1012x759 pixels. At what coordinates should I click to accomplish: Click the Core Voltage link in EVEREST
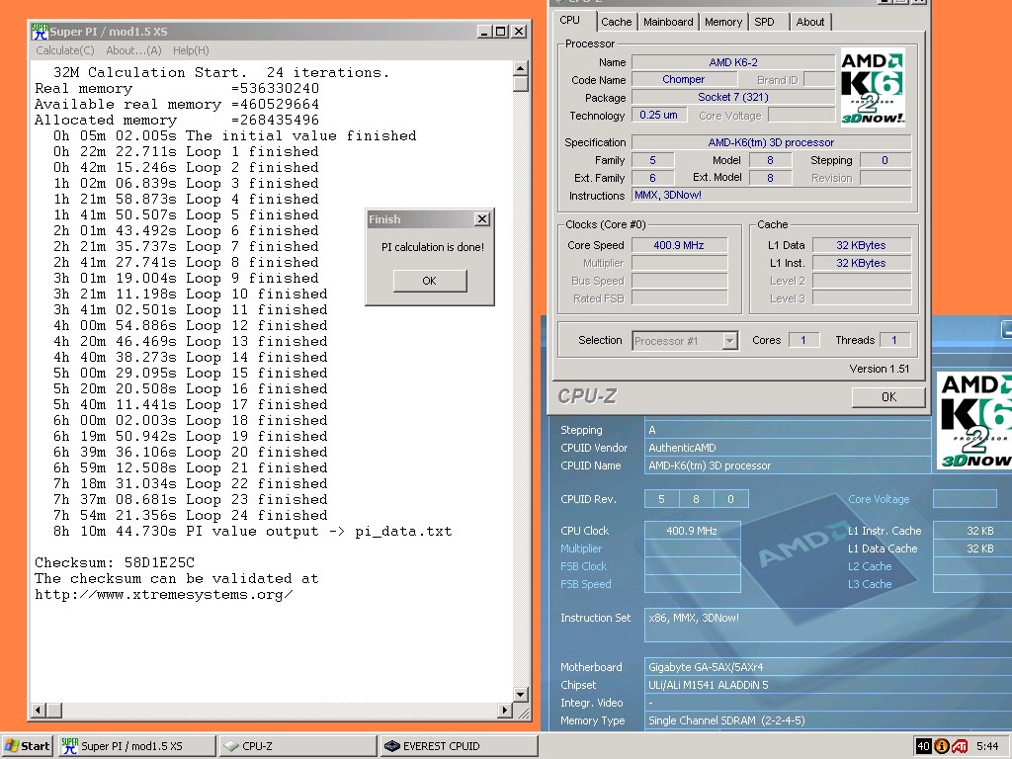click(x=879, y=499)
